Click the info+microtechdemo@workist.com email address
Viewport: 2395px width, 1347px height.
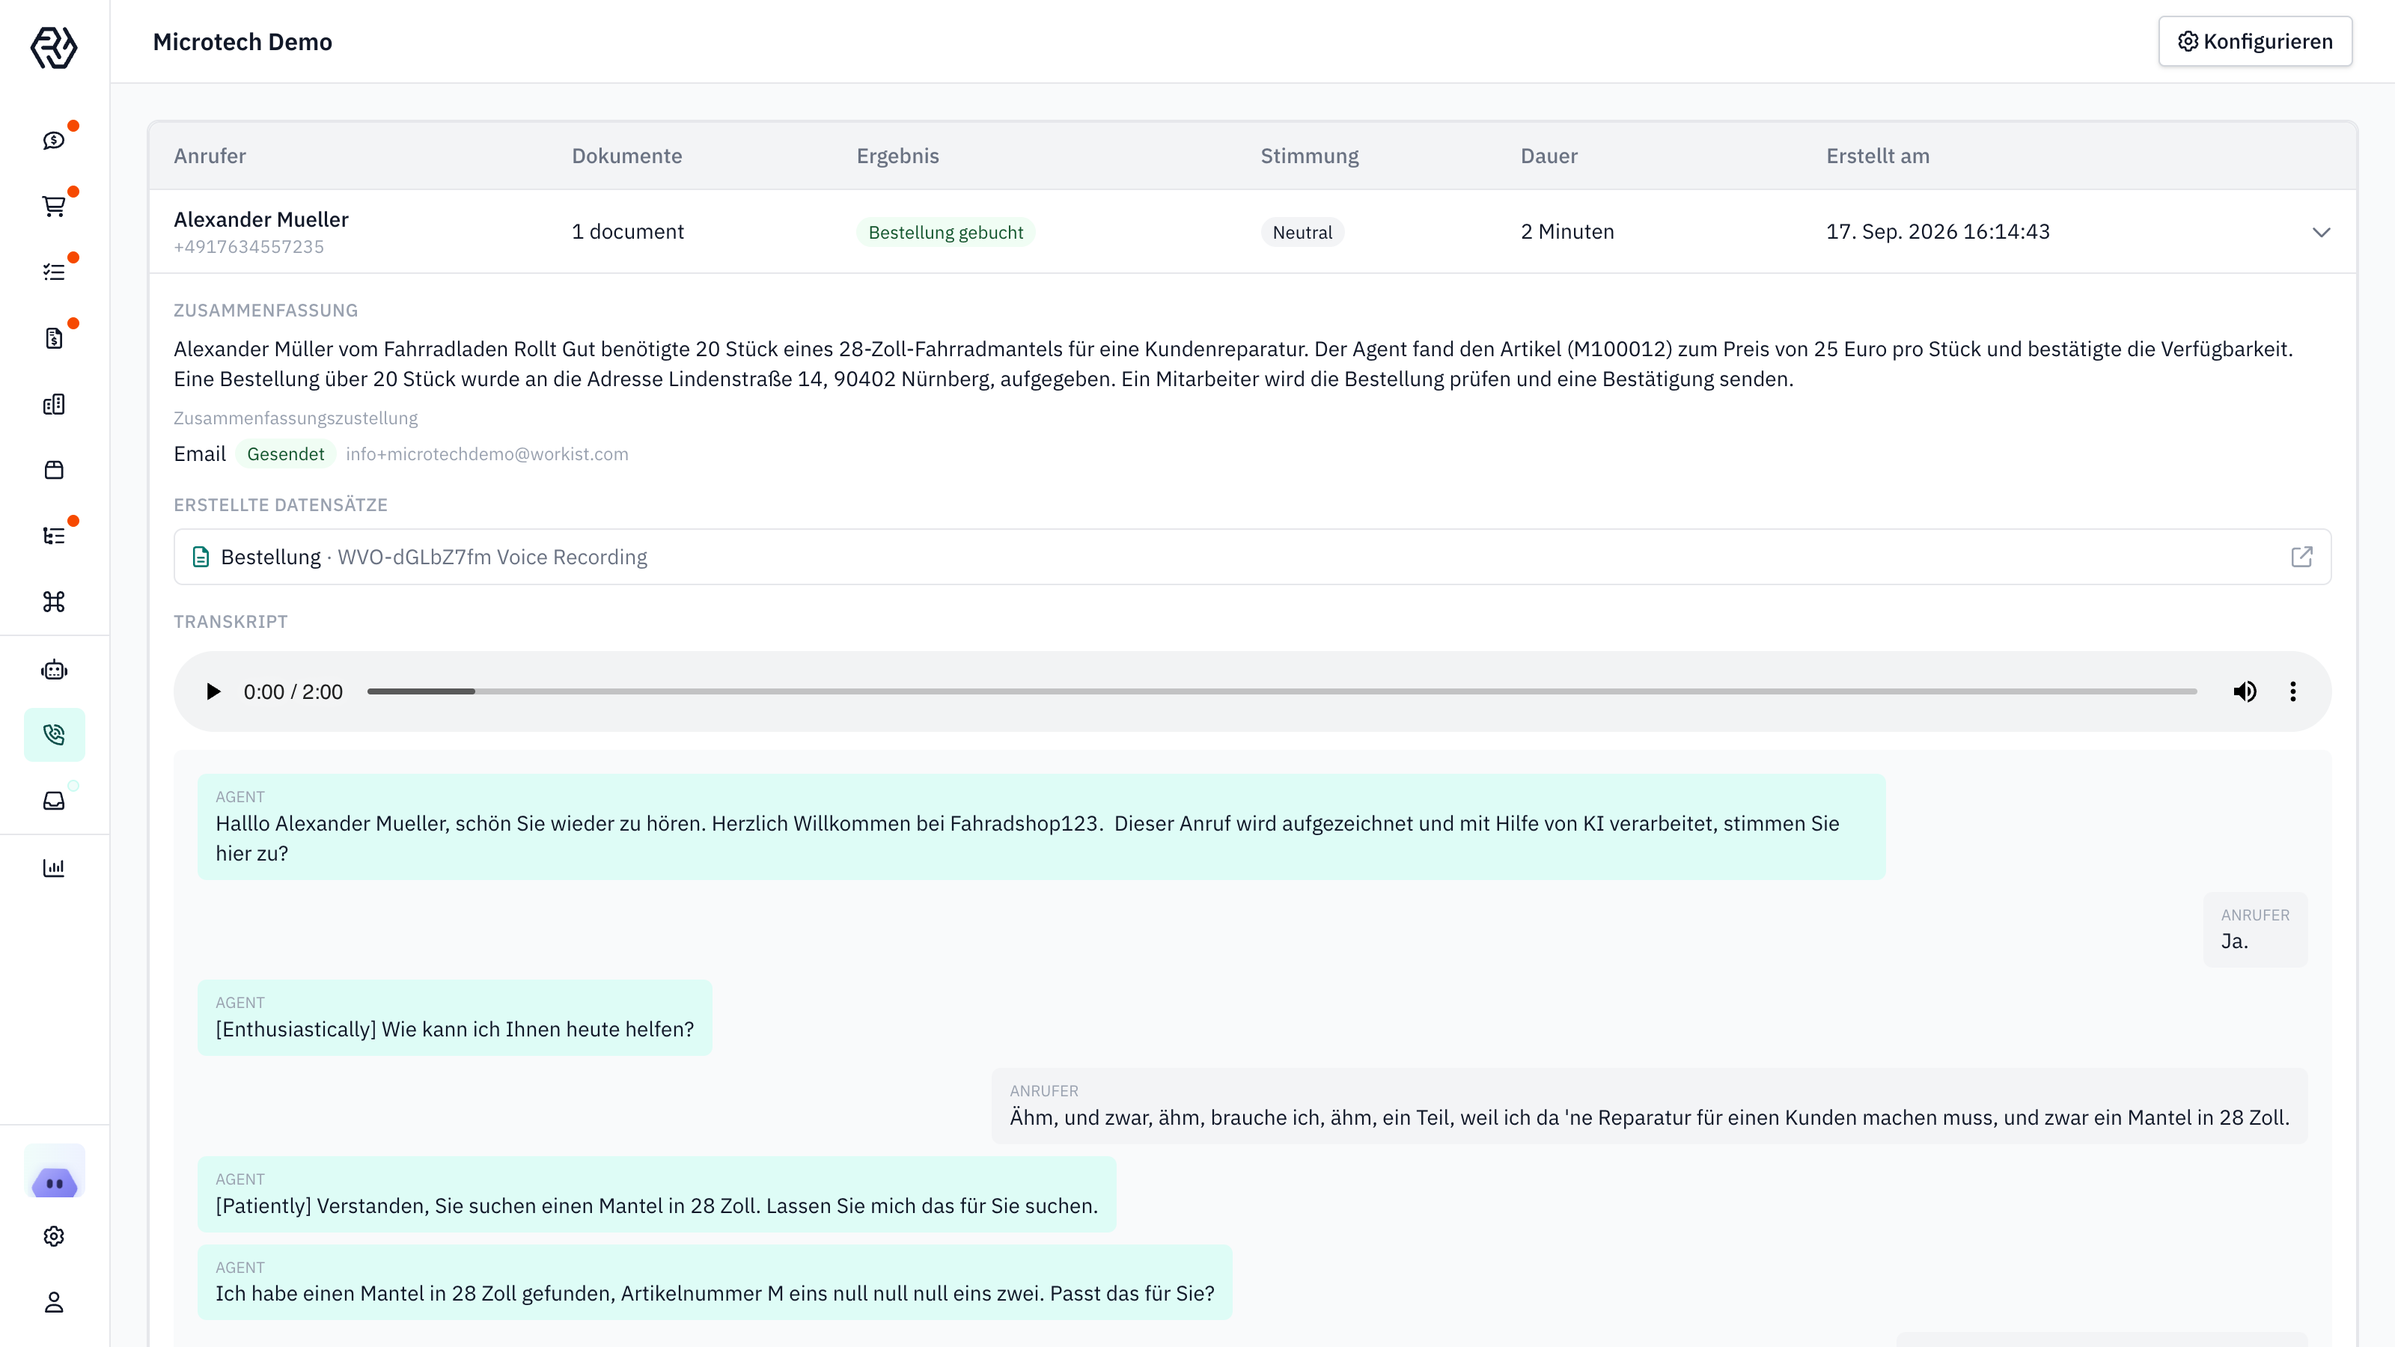[487, 453]
